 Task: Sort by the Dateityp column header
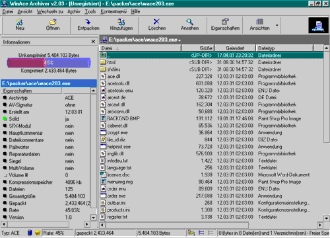(284, 48)
